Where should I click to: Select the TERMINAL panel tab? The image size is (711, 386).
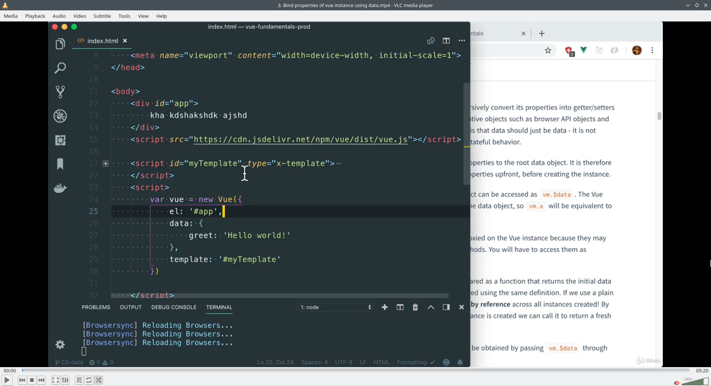pos(219,307)
